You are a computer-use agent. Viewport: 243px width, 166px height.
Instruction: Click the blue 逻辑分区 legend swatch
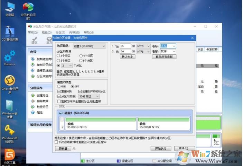point(119,161)
